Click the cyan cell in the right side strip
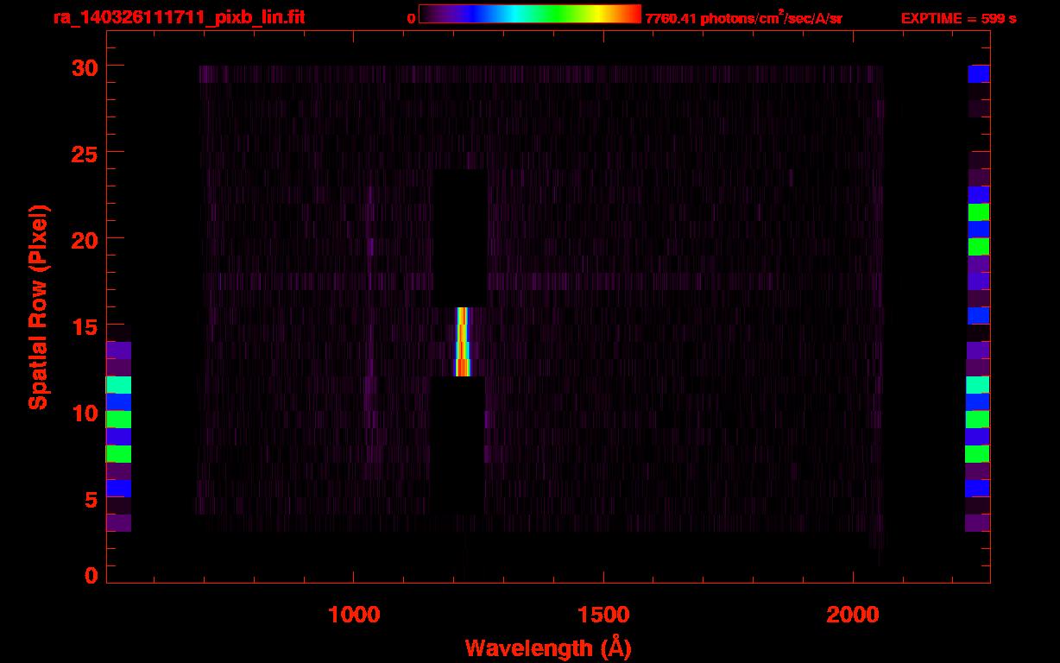Image resolution: width=1060 pixels, height=663 pixels. pos(977,385)
